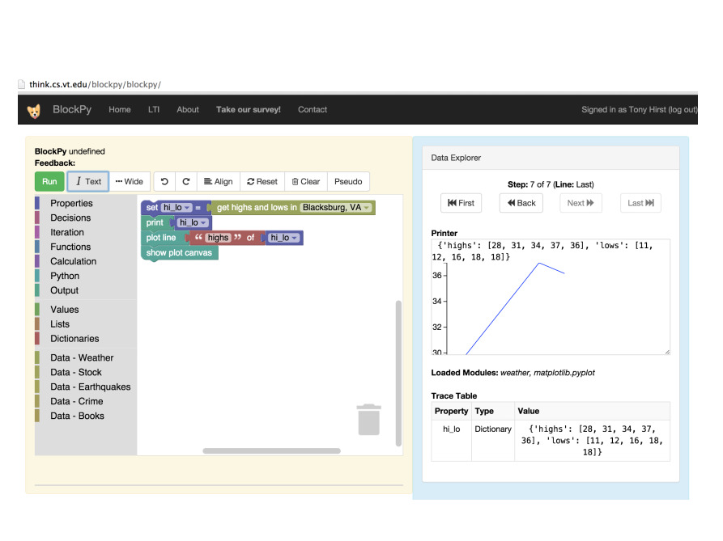
Task: Select the show plot canvas block
Action: click(180, 253)
